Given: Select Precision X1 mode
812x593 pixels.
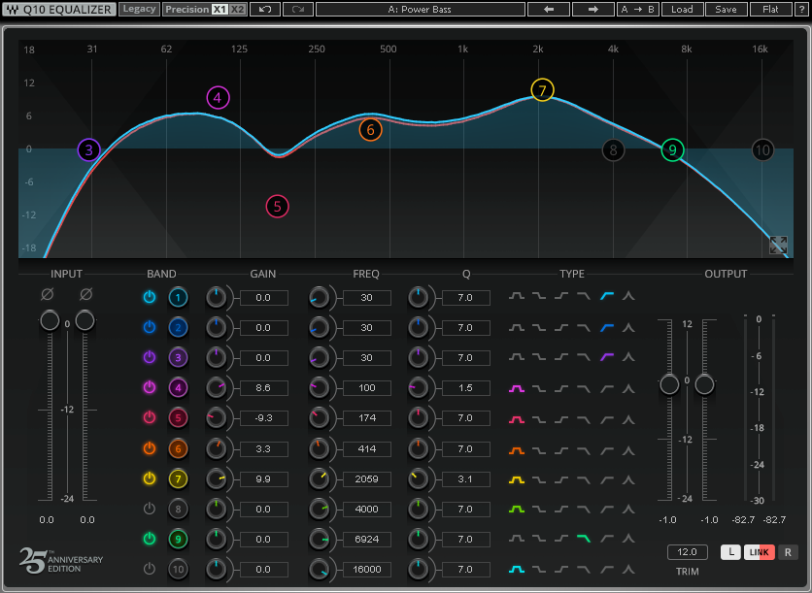Looking at the screenshot, I should 220,10.
